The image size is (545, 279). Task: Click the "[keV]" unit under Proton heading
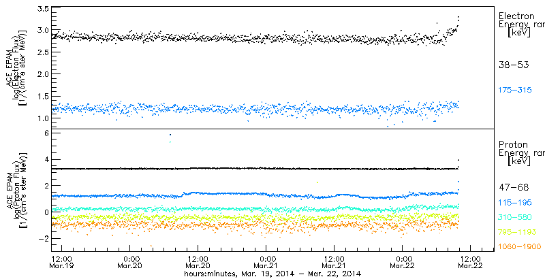[519, 161]
